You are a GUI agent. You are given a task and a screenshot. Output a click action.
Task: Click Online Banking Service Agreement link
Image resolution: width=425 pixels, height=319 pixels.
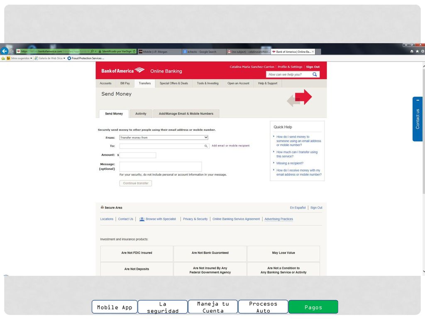[236, 219]
